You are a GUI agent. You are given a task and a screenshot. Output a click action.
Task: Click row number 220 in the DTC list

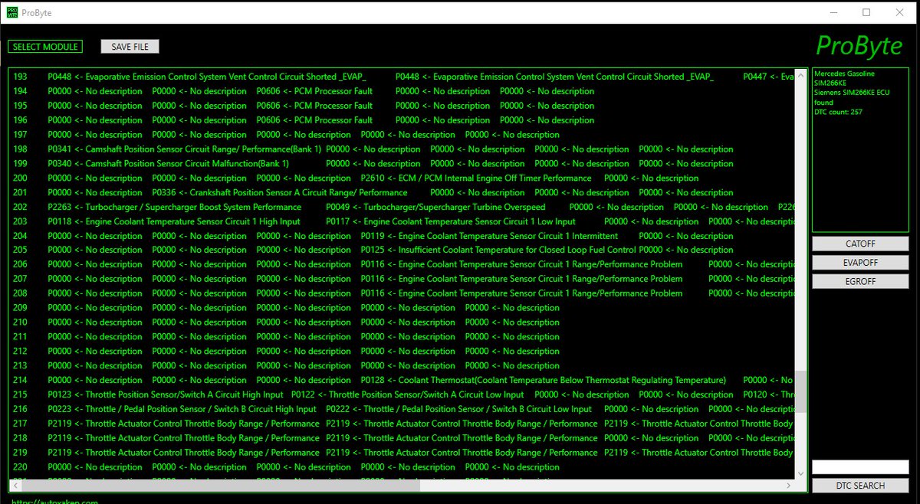coord(20,467)
